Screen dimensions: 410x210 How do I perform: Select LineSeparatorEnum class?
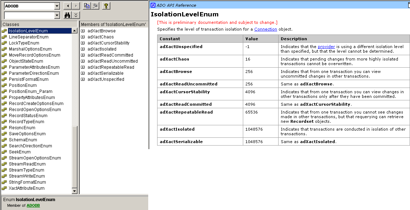coord(29,37)
